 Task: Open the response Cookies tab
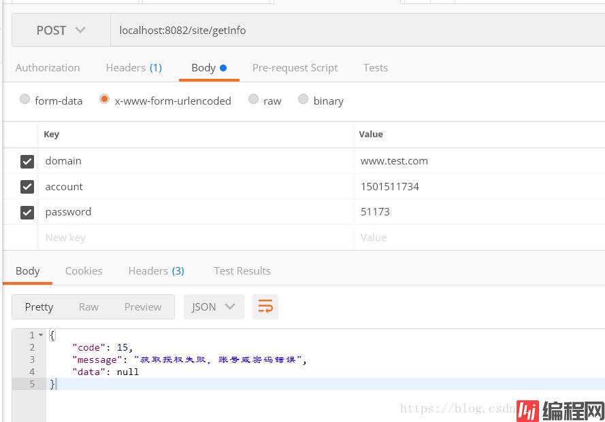click(x=84, y=270)
